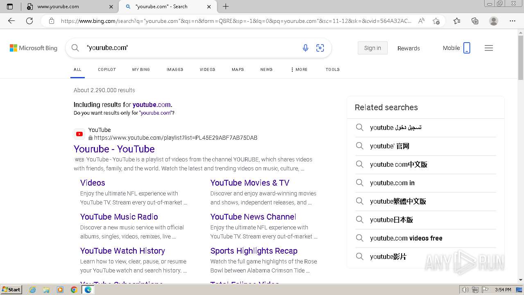524x295 pixels.
Task: Select related search youtube日本版
Action: [x=425, y=220]
